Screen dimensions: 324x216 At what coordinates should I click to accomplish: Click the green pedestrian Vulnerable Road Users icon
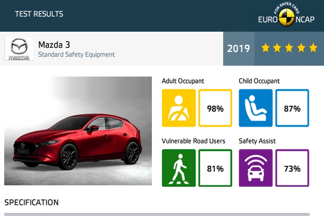(x=179, y=168)
